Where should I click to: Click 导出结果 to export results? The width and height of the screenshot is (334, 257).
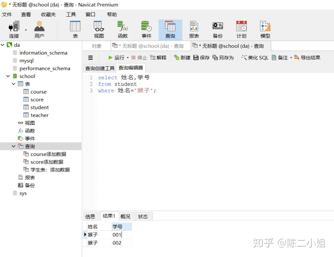tap(307, 57)
